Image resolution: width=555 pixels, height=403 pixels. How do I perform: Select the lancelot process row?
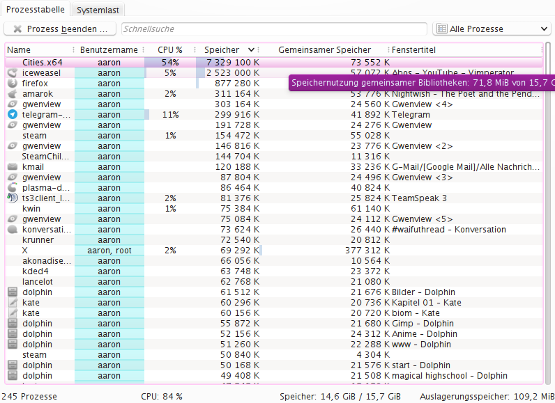274,282
